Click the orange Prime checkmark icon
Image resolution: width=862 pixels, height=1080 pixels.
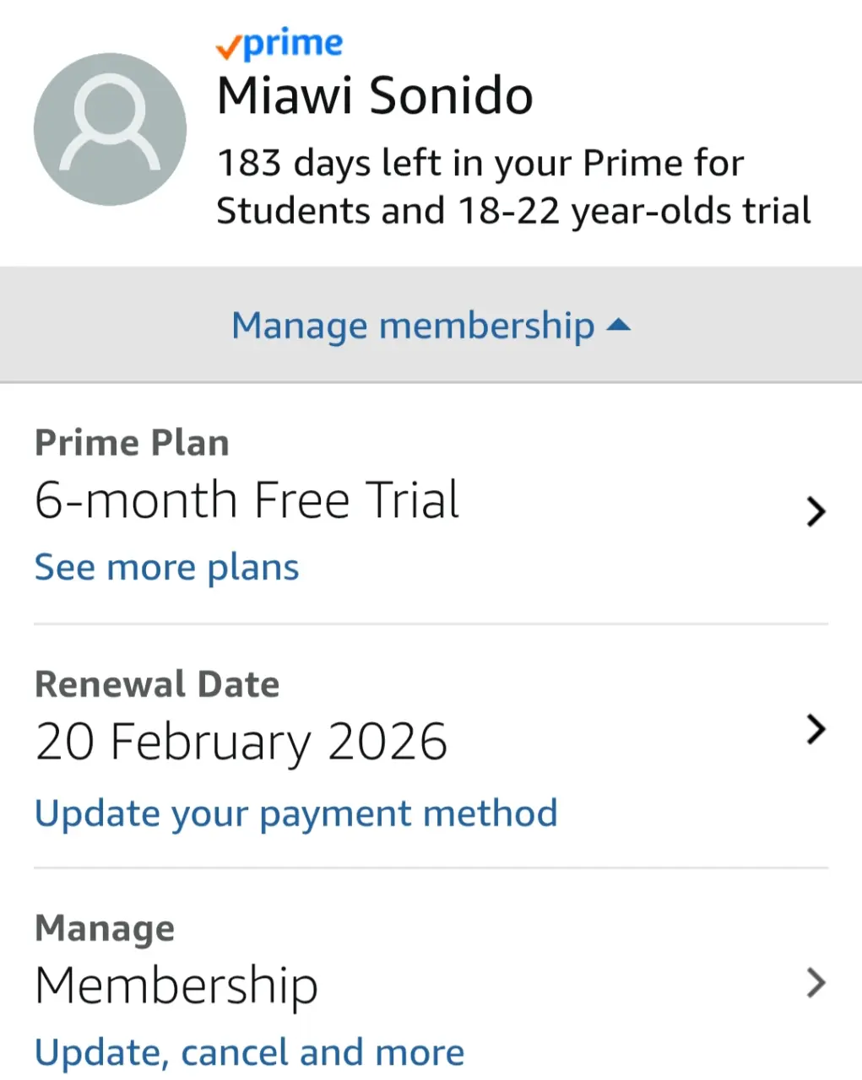[x=228, y=48]
